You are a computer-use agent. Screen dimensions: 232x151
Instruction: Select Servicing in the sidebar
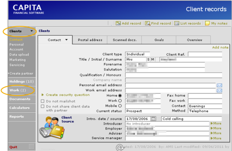(x=17, y=65)
